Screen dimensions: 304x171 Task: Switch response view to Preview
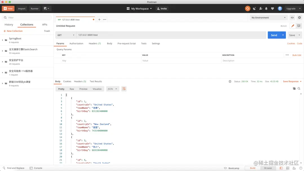point(83,89)
